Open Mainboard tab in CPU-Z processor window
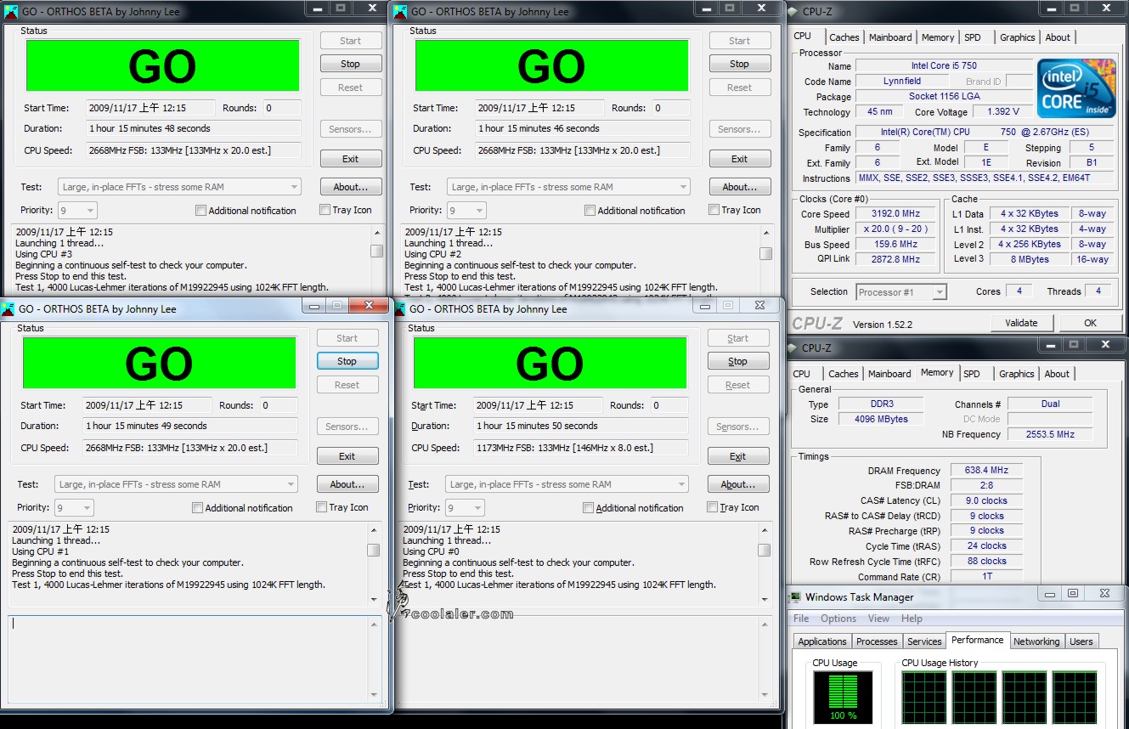 tap(890, 37)
